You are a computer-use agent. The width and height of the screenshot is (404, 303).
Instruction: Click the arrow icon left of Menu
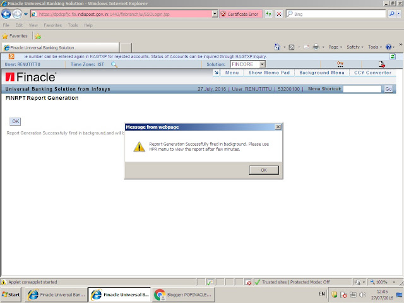pyautogui.click(x=216, y=73)
